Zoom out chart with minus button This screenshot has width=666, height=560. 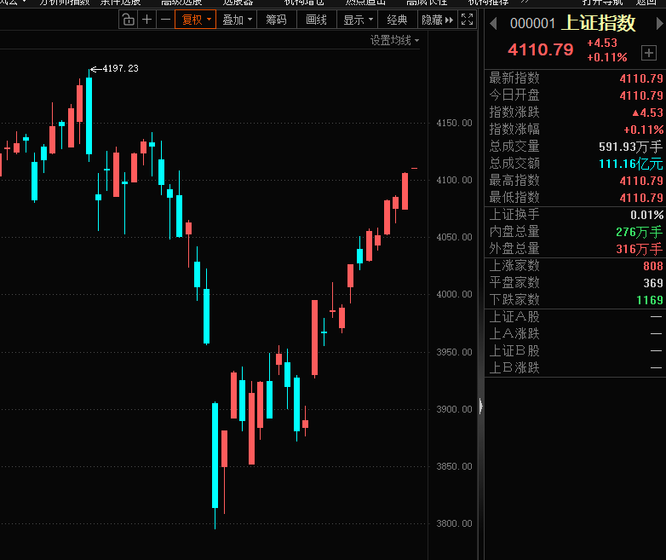165,20
